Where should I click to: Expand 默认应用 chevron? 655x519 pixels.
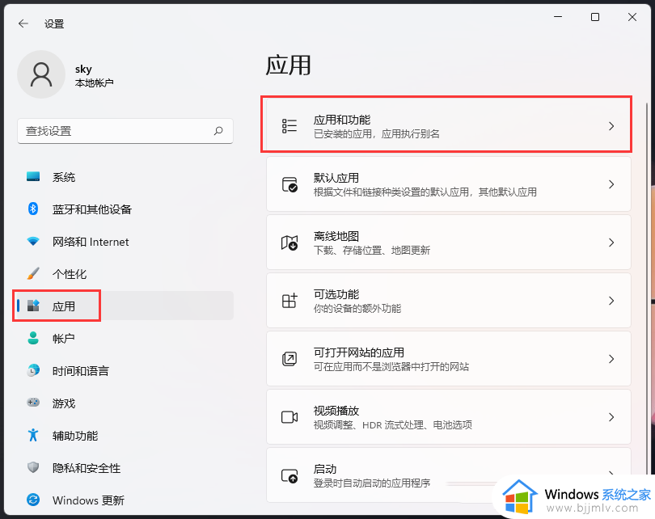coord(611,184)
